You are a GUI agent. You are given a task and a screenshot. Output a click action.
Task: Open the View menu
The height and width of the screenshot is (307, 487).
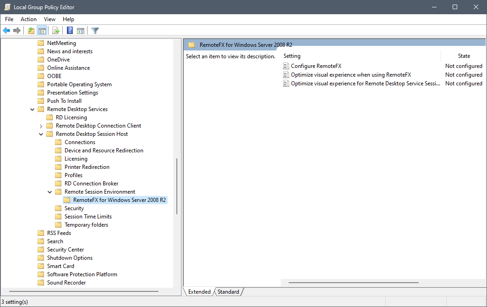point(49,19)
